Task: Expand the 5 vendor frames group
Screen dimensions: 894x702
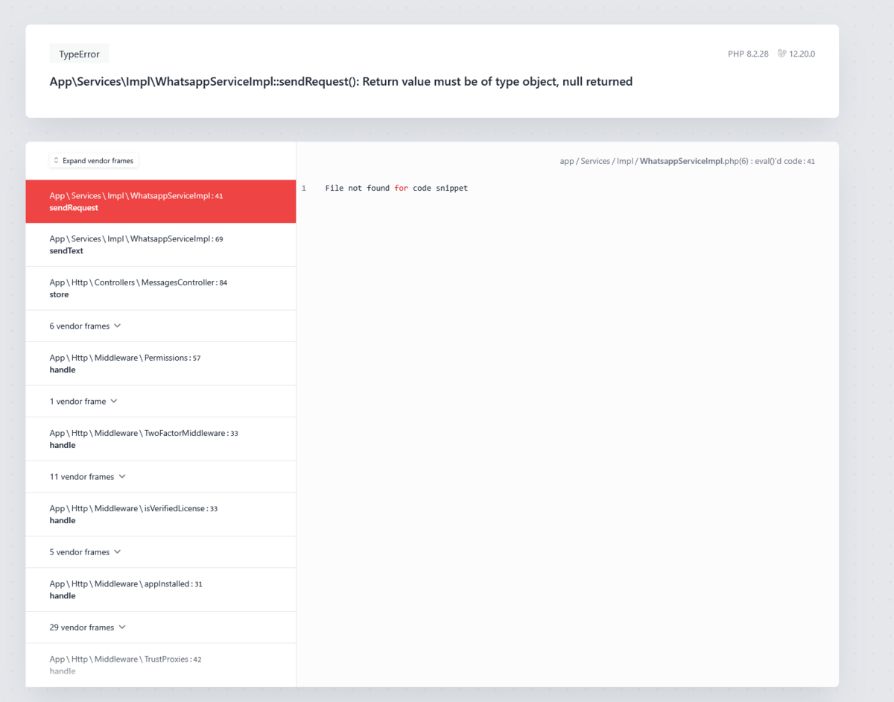Action: (x=161, y=551)
